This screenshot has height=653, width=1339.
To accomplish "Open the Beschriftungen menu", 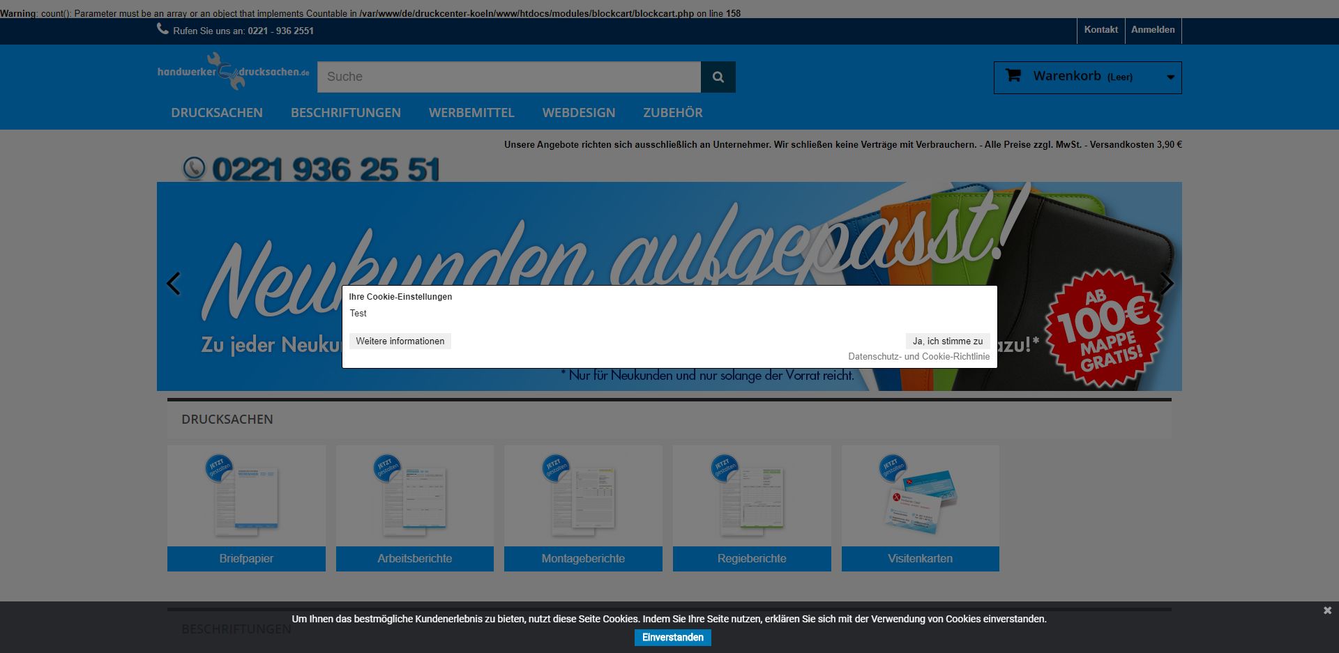I will click(x=346, y=113).
